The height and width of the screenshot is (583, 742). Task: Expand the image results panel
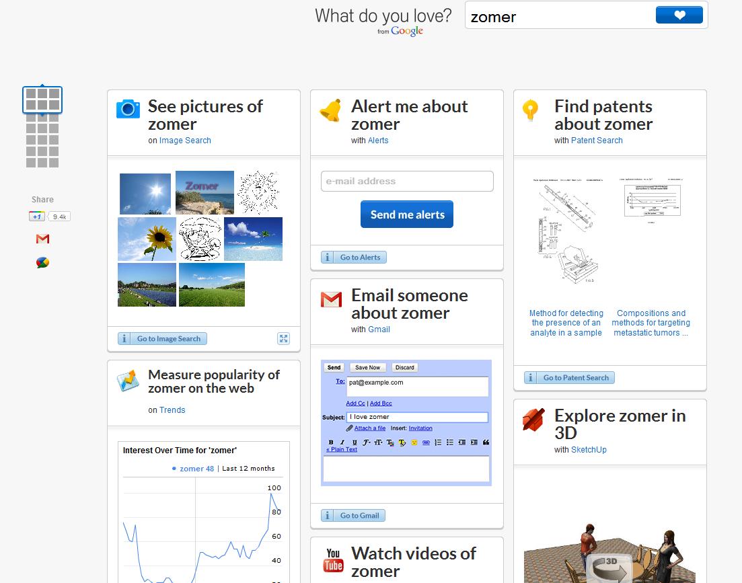(x=283, y=339)
